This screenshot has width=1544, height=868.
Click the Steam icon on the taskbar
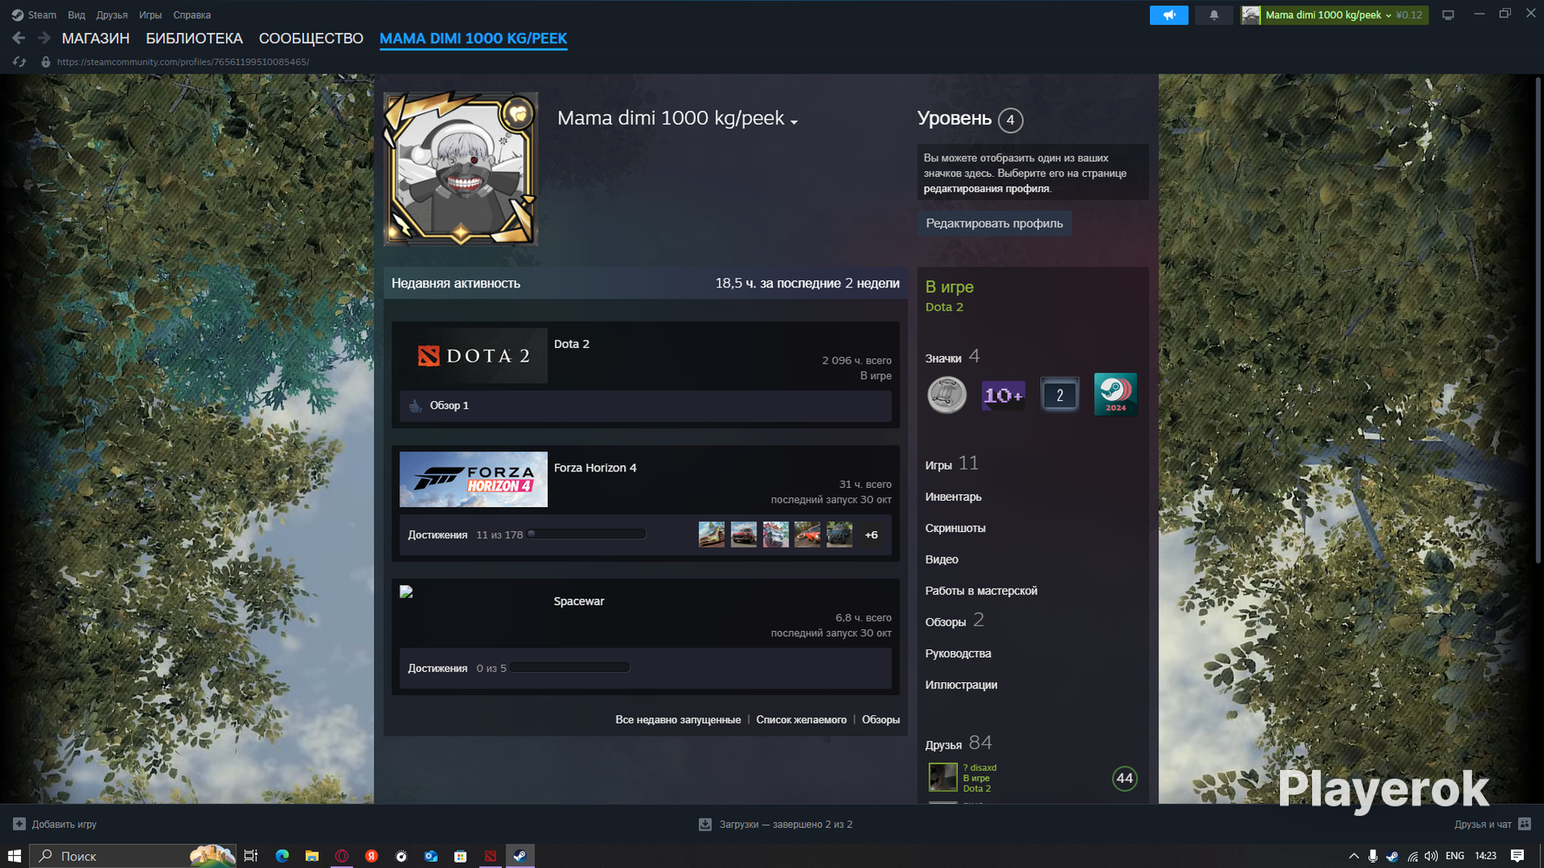coord(519,856)
